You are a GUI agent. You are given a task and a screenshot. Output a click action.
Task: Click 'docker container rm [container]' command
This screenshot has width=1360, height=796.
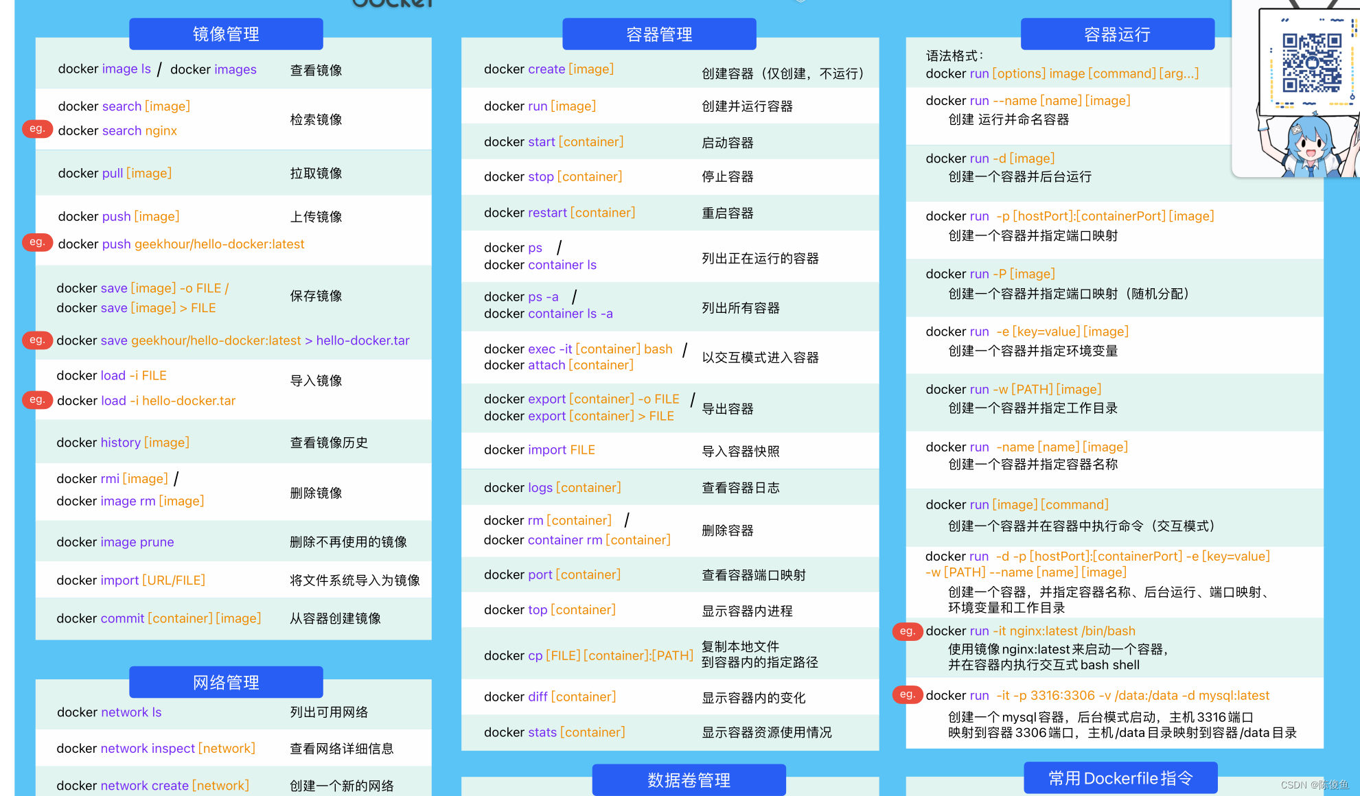[x=577, y=540]
